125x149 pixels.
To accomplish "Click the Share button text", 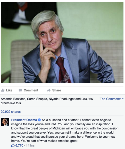I will [56, 90].
